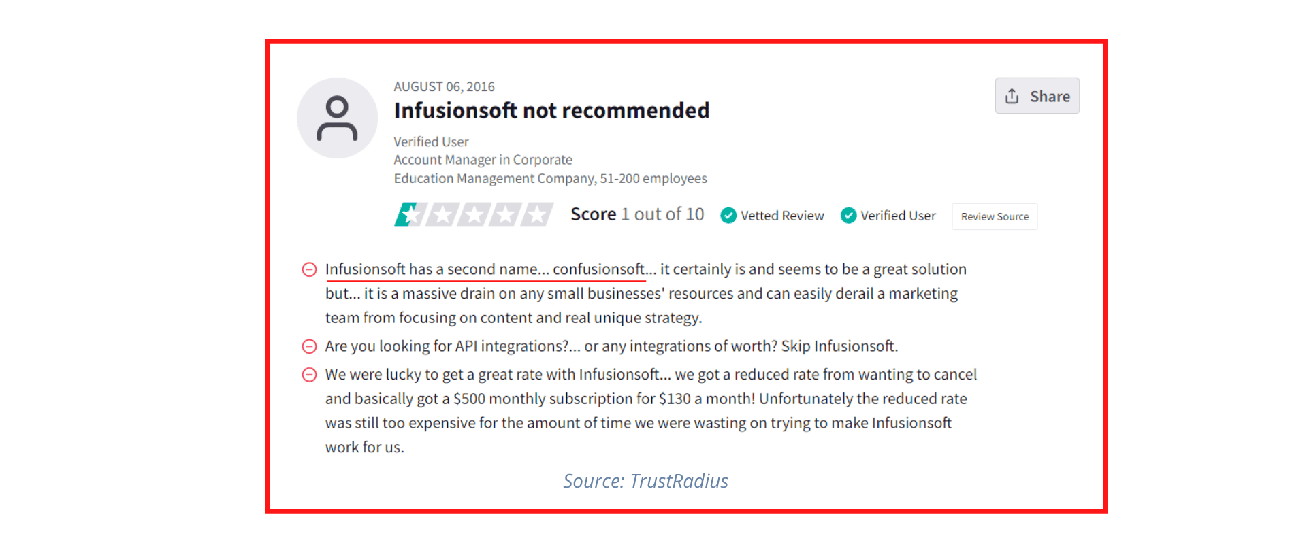
Task: Click the red minus icon beside confusionsoft
Action: pyautogui.click(x=309, y=269)
